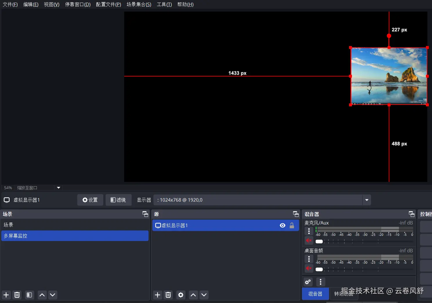Screen dimensions: 432x303
Task: Open the 配置文件(P) menu
Action: point(109,4)
